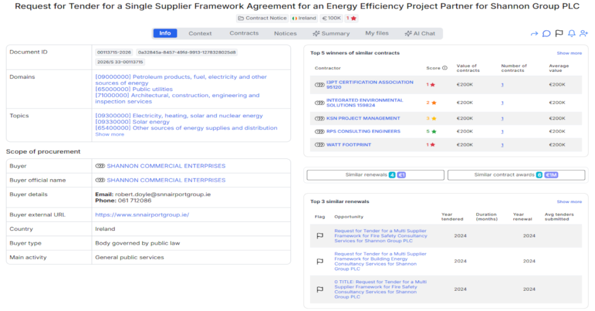The height and width of the screenshot is (311, 595).
Task: Open '0 TITLE' Fire Safety renewal link
Action: (380, 290)
